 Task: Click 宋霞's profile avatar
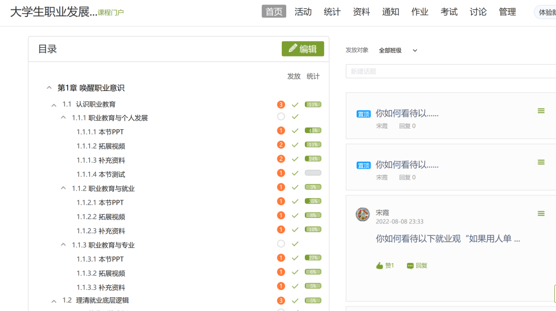363,214
